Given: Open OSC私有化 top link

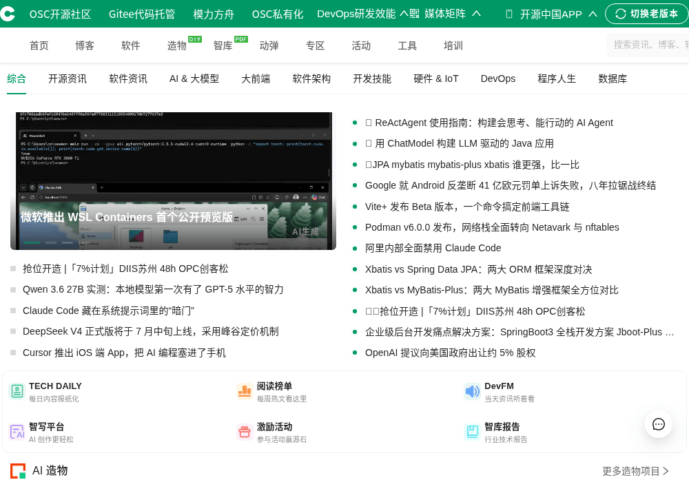Looking at the screenshot, I should click(278, 14).
